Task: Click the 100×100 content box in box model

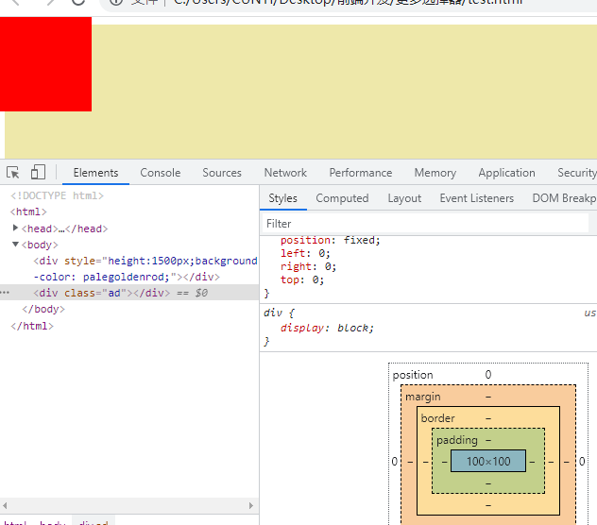Action: point(487,462)
